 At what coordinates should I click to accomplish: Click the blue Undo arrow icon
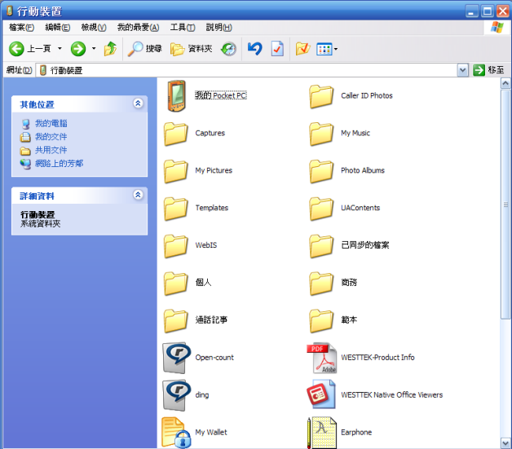(254, 49)
